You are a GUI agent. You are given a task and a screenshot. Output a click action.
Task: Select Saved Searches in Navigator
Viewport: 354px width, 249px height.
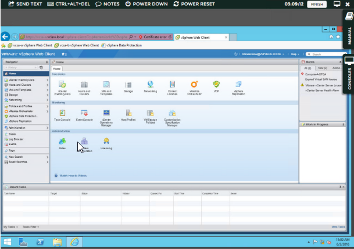[26, 162]
